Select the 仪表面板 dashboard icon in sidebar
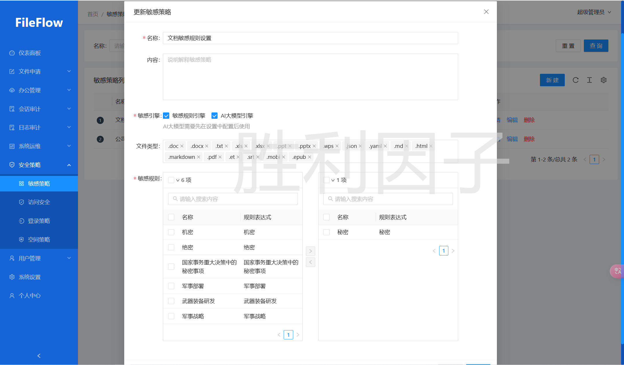The width and height of the screenshot is (624, 365). pos(12,53)
